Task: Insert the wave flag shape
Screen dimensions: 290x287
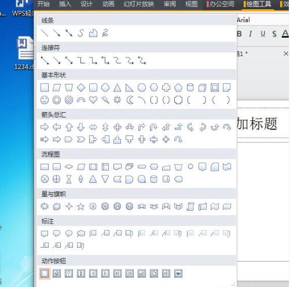Action: 215,207
